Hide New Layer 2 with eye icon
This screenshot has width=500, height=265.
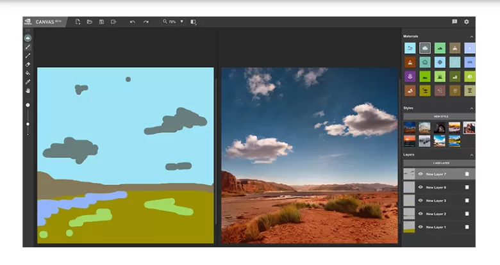click(421, 214)
